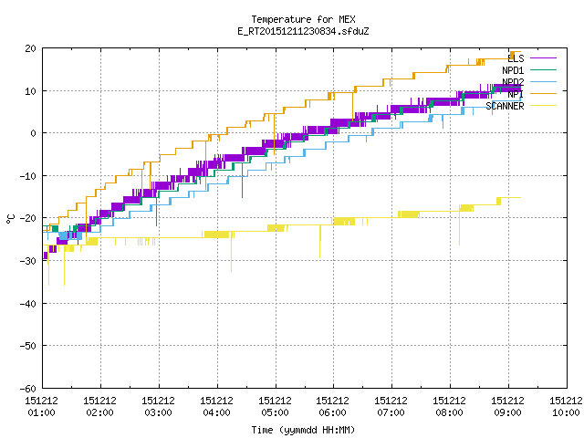Click the x-axis tick label 151212 05:00

click(x=275, y=407)
